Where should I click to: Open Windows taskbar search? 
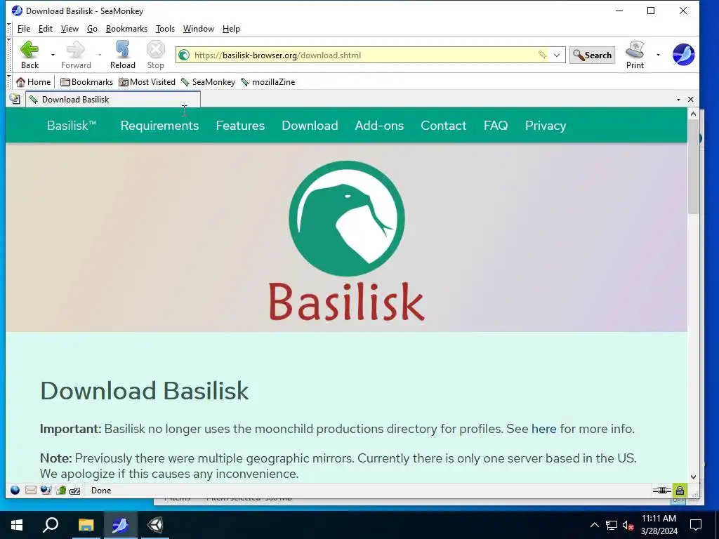coord(51,525)
